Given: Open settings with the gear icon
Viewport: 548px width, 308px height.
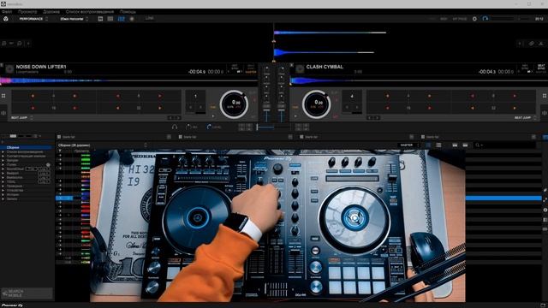Looking at the screenshot, I should tap(474, 19).
